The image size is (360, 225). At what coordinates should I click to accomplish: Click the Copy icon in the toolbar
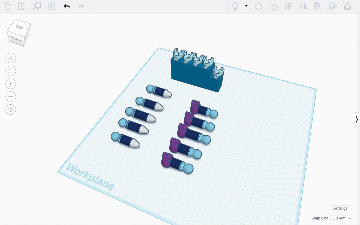(7, 6)
